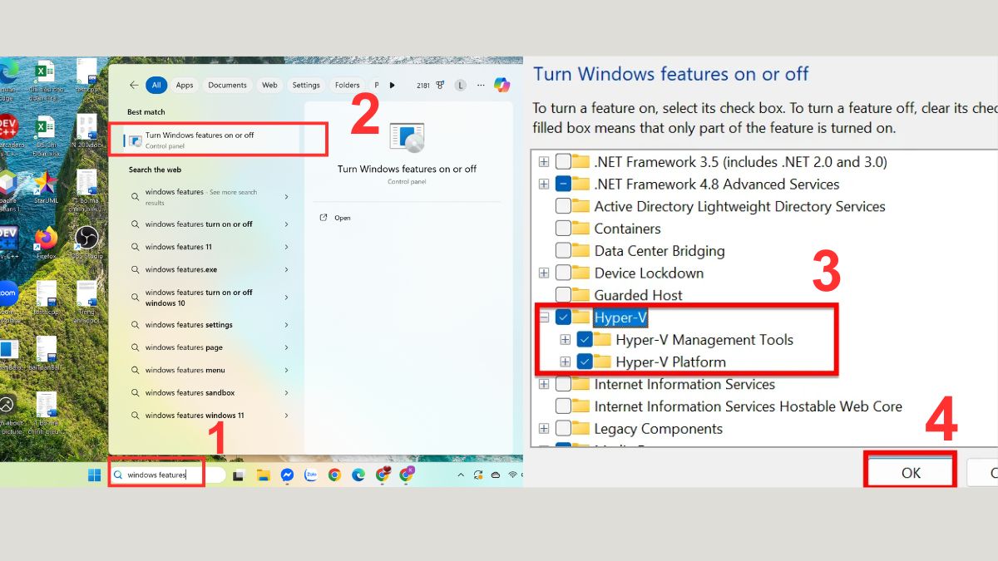The image size is (998, 561).
Task: Switch to the Apps search tab
Action: 184,85
